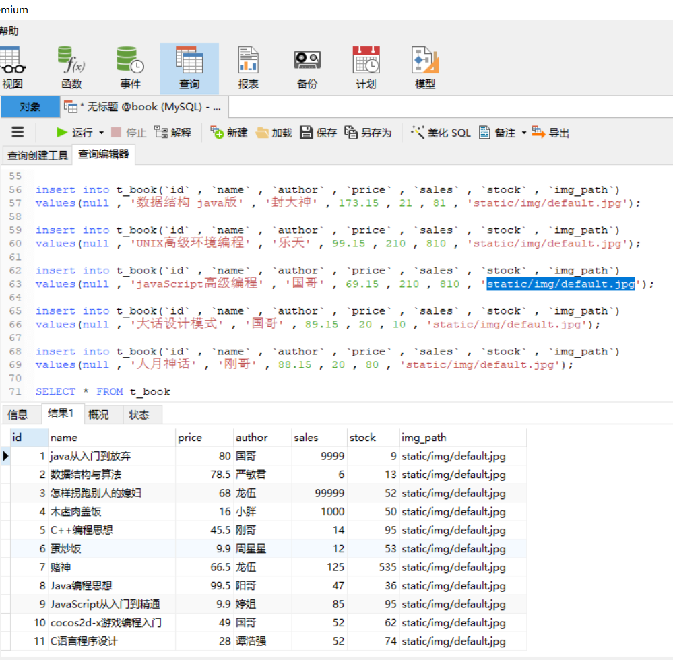673x660 pixels.
Task: Open the 函数 (Function) icon
Action: (71, 68)
